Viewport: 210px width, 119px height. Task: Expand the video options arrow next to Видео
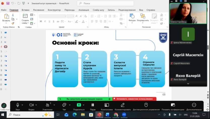point(36,105)
